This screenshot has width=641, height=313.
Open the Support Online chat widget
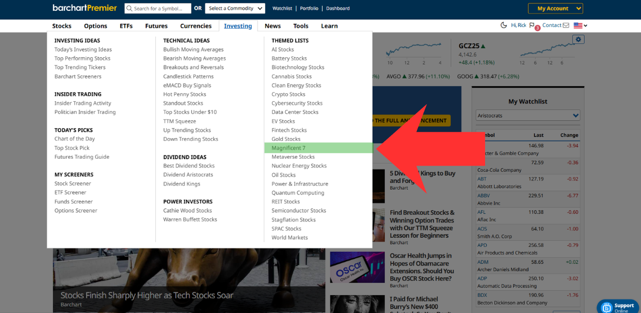(x=619, y=307)
